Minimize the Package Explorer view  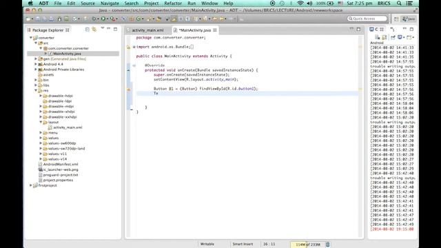pyautogui.click(x=109, y=29)
